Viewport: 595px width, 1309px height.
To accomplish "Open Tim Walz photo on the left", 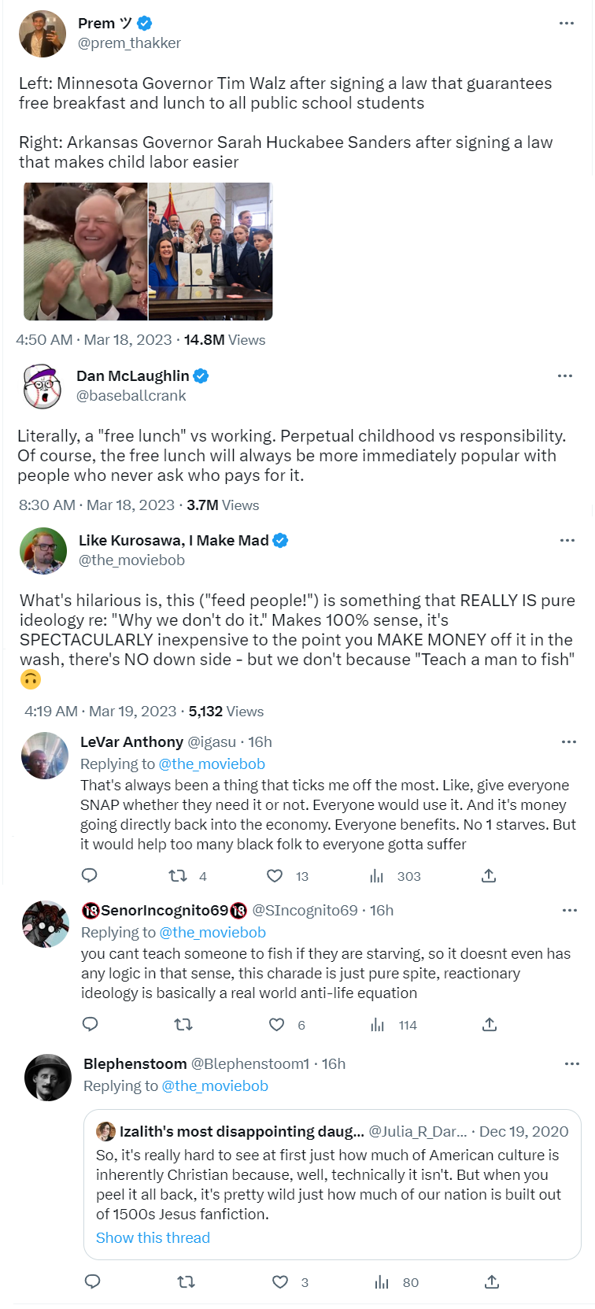I will click(85, 251).
